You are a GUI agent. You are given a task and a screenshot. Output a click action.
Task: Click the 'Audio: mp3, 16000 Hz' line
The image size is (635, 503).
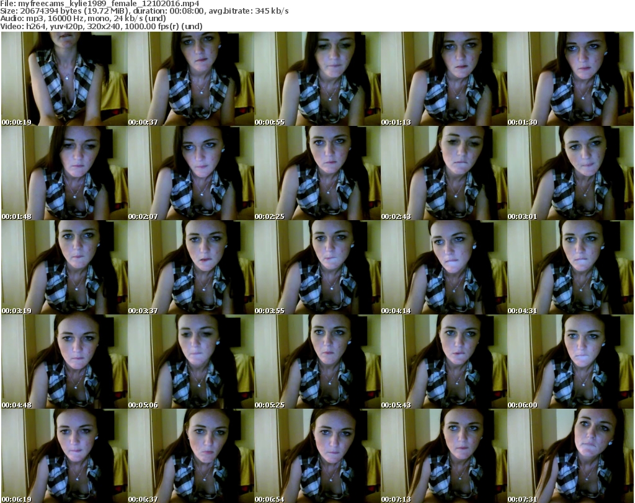coord(83,19)
